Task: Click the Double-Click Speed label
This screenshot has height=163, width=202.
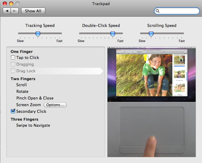Action: click(x=101, y=25)
